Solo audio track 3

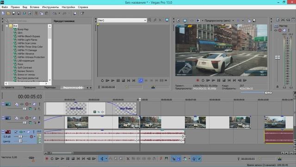pyautogui.click(x=34, y=132)
